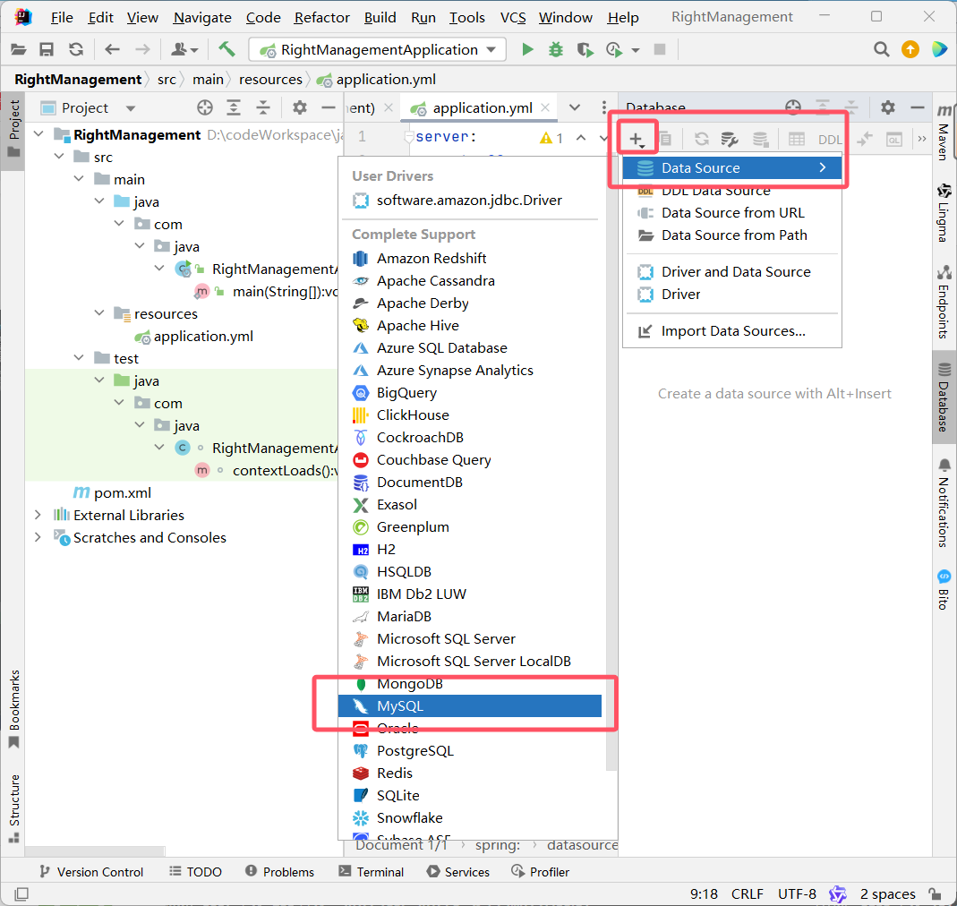
Task: Click the Open folder toolbar icon
Action: point(18,49)
